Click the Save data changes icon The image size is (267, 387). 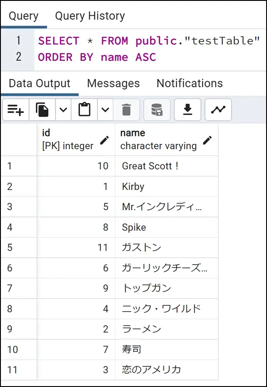click(x=157, y=110)
